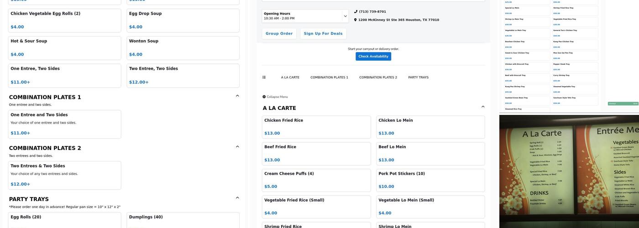
Task: Collapse the Combination Plates 1 section
Action: click(x=237, y=96)
